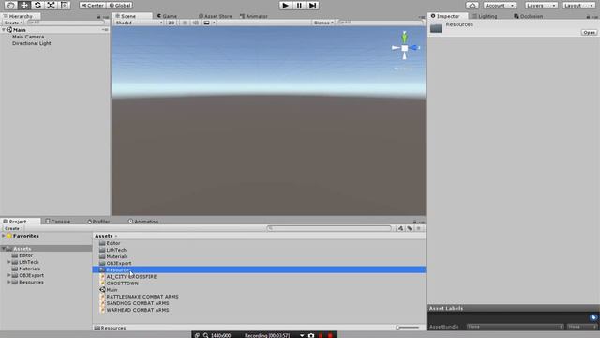Screen dimensions: 600x338
Task: Toggle Scene audio button
Action: pyautogui.click(x=195, y=23)
